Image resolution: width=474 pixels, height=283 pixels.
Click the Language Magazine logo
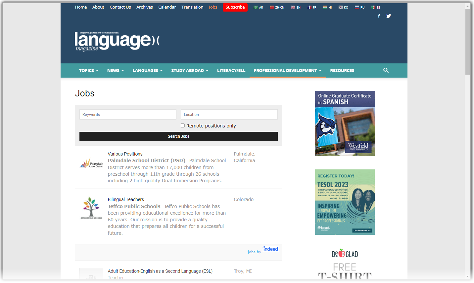point(117,41)
